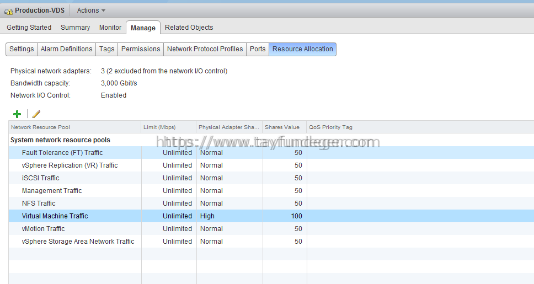Switch to the Monitor tab
The image size is (534, 284).
click(x=110, y=27)
